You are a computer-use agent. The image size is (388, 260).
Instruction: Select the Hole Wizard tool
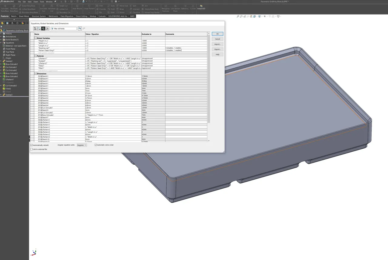[78, 8]
